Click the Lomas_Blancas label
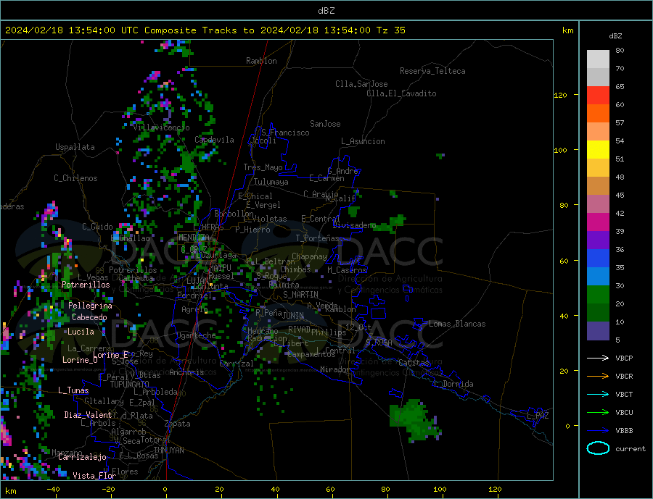653x499 pixels. click(x=457, y=324)
